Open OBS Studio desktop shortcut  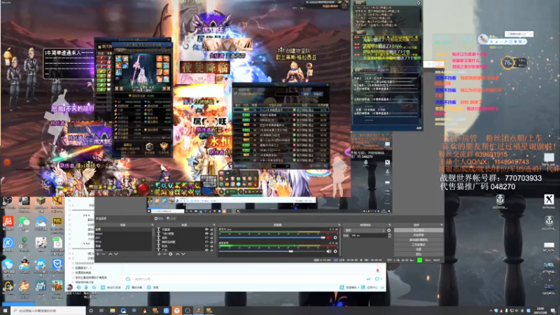coord(8,202)
